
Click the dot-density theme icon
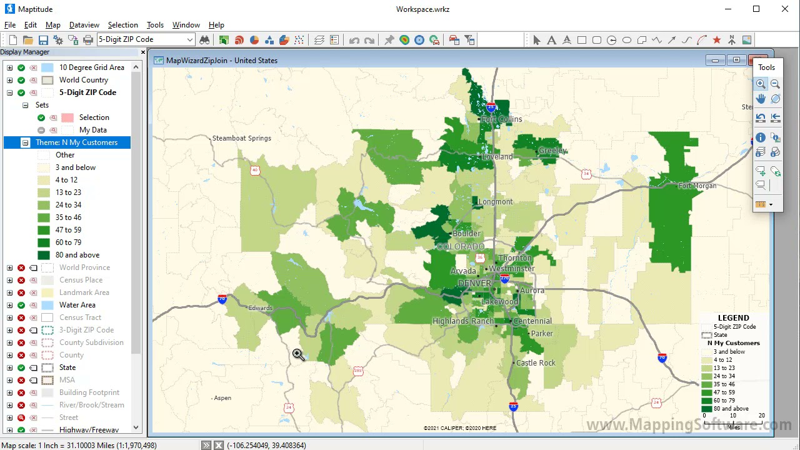tap(299, 40)
